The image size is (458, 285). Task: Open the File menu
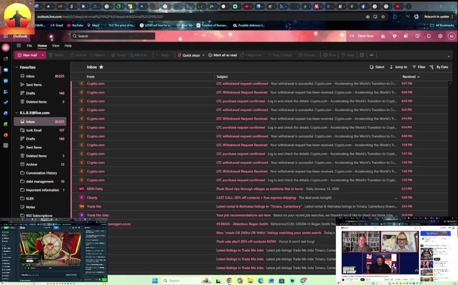(29, 46)
